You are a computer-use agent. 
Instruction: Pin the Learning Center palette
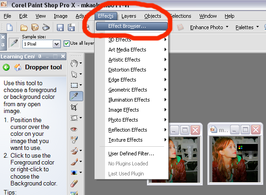click(40, 56)
